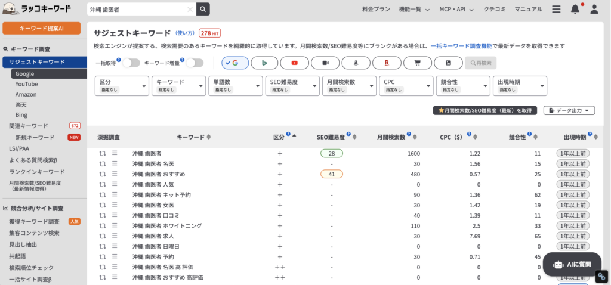Image resolution: width=611 pixels, height=285 pixels.
Task: Click the search magnifier button
Action: [203, 9]
